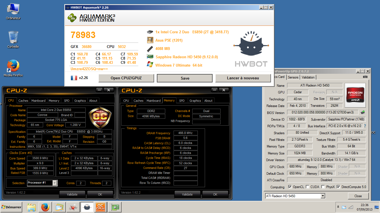Click Validate in the left CPU-Z window
This screenshot has width=380, height=213.
point(72,194)
